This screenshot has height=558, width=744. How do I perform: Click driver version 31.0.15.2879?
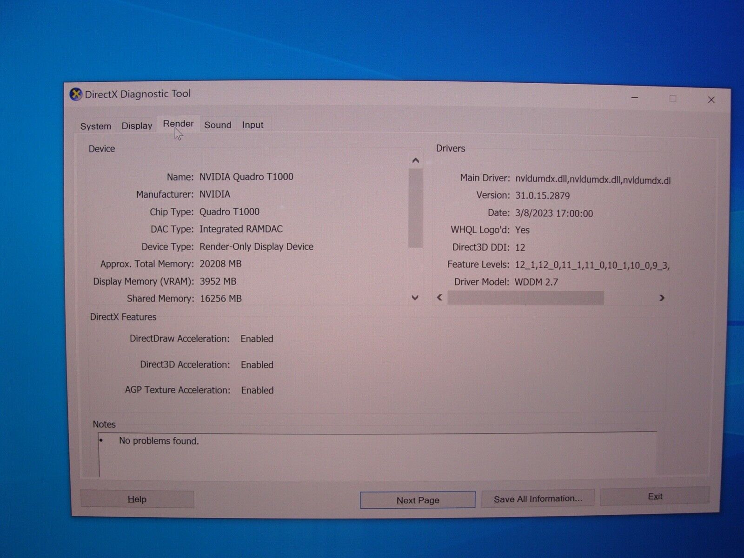542,196
